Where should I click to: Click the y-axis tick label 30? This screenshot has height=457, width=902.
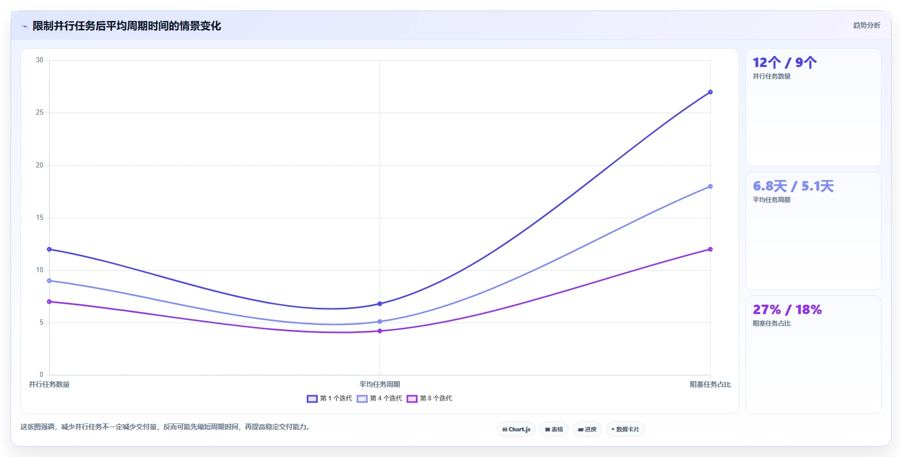click(x=40, y=60)
